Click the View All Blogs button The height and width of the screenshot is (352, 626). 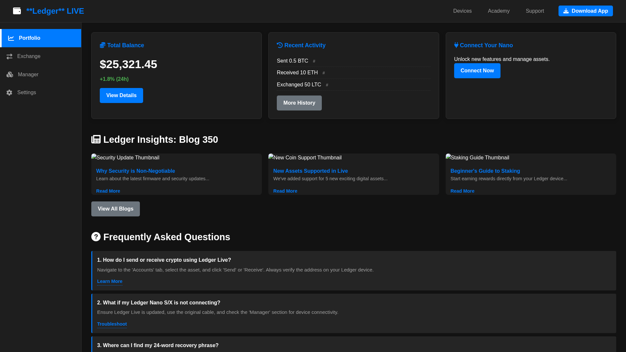tap(115, 209)
